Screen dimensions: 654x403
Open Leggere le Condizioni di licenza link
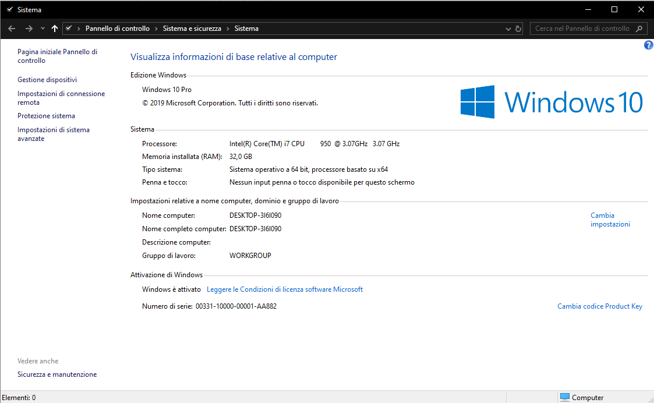point(285,289)
